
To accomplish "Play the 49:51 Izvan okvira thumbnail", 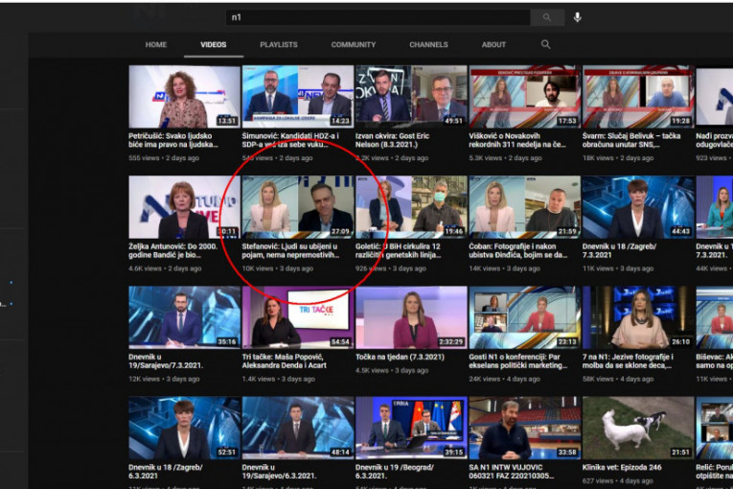I will [x=411, y=96].
